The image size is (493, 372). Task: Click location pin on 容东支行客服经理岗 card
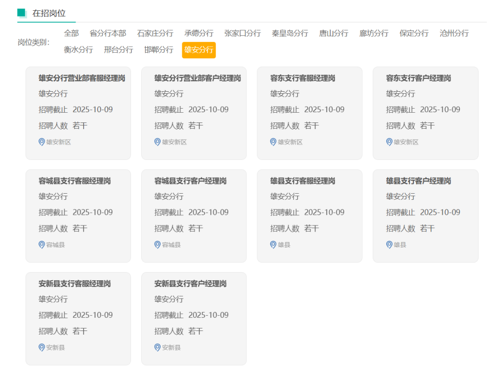pyautogui.click(x=273, y=142)
